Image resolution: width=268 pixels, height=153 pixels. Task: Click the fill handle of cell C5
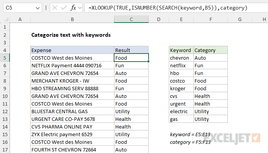[148, 61]
